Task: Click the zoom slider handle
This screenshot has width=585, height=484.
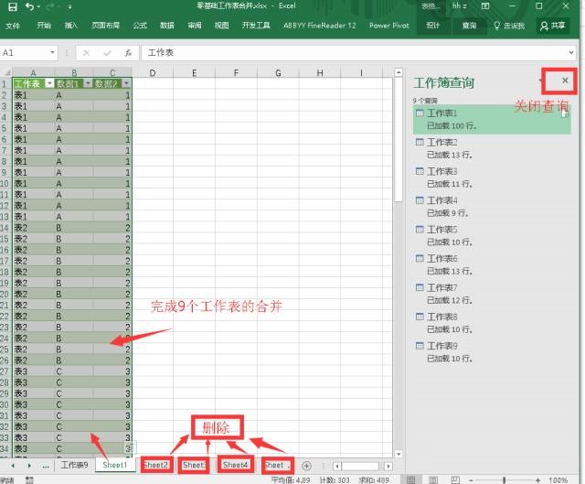Action: (504, 480)
